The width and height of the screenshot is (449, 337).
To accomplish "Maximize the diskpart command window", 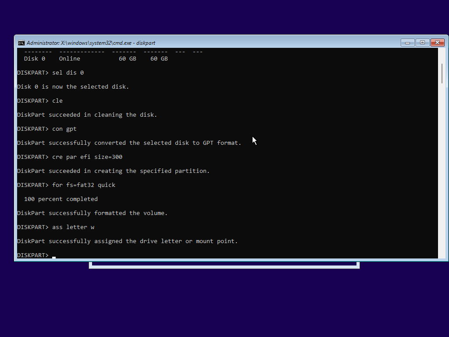I will [x=422, y=43].
